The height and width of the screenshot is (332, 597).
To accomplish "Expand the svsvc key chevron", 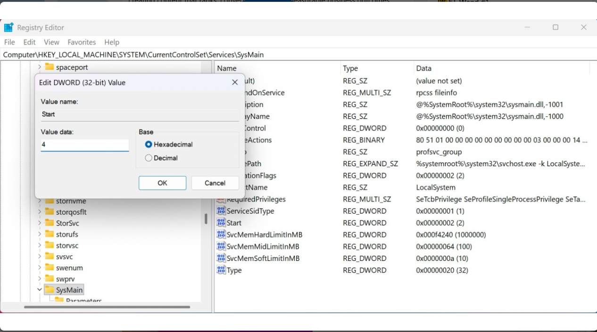I will tap(40, 257).
